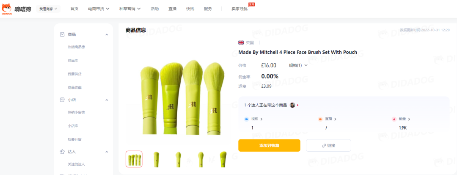The width and height of the screenshot is (457, 175).
Task: Open 热销商品榜 in the sidebar
Action: (76, 47)
